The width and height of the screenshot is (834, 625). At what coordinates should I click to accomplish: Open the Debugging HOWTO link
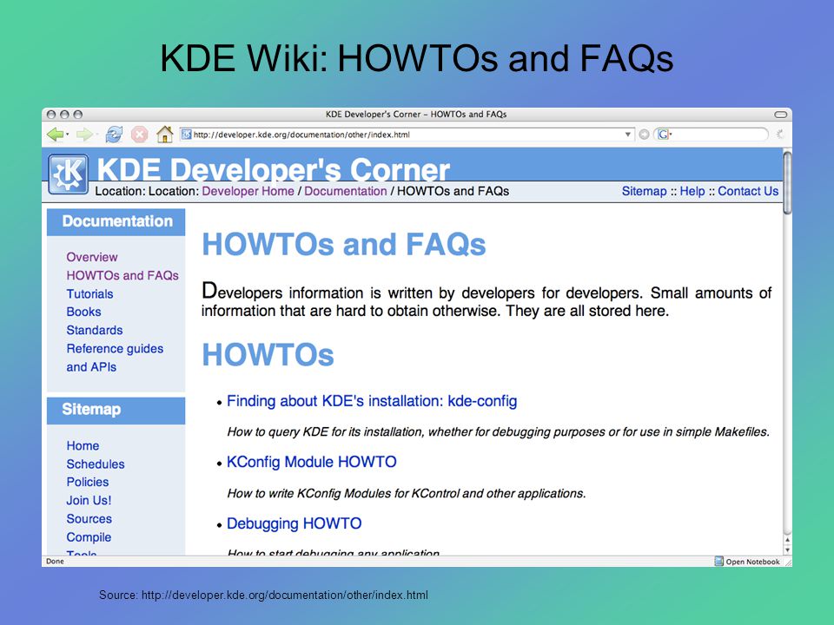[295, 523]
